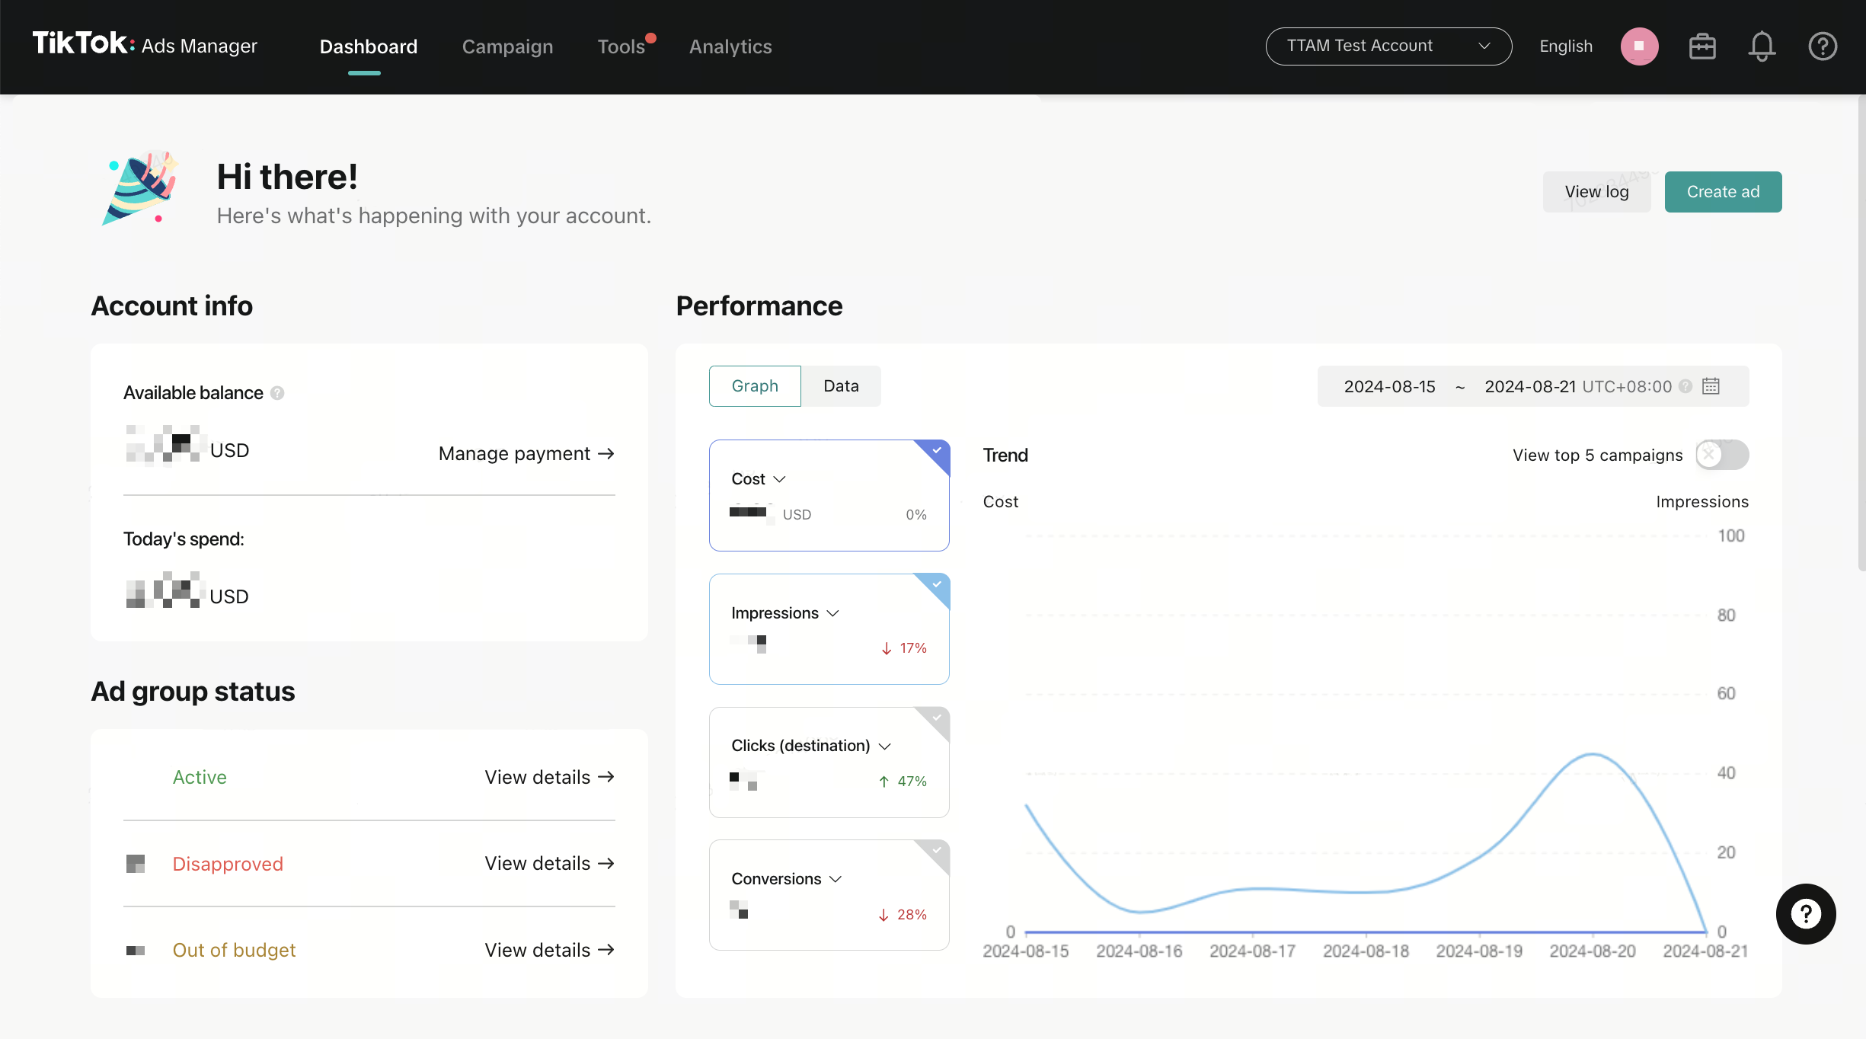Uncheck the Cost metric card corner

coord(938,450)
